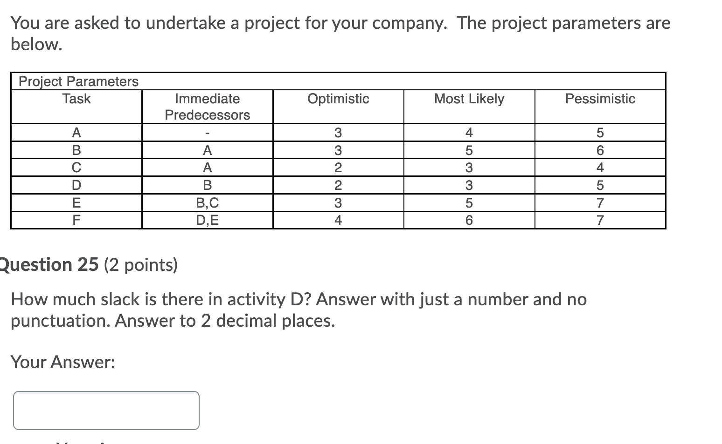Click the B,C predecessor cell
The height and width of the screenshot is (444, 722).
(207, 202)
